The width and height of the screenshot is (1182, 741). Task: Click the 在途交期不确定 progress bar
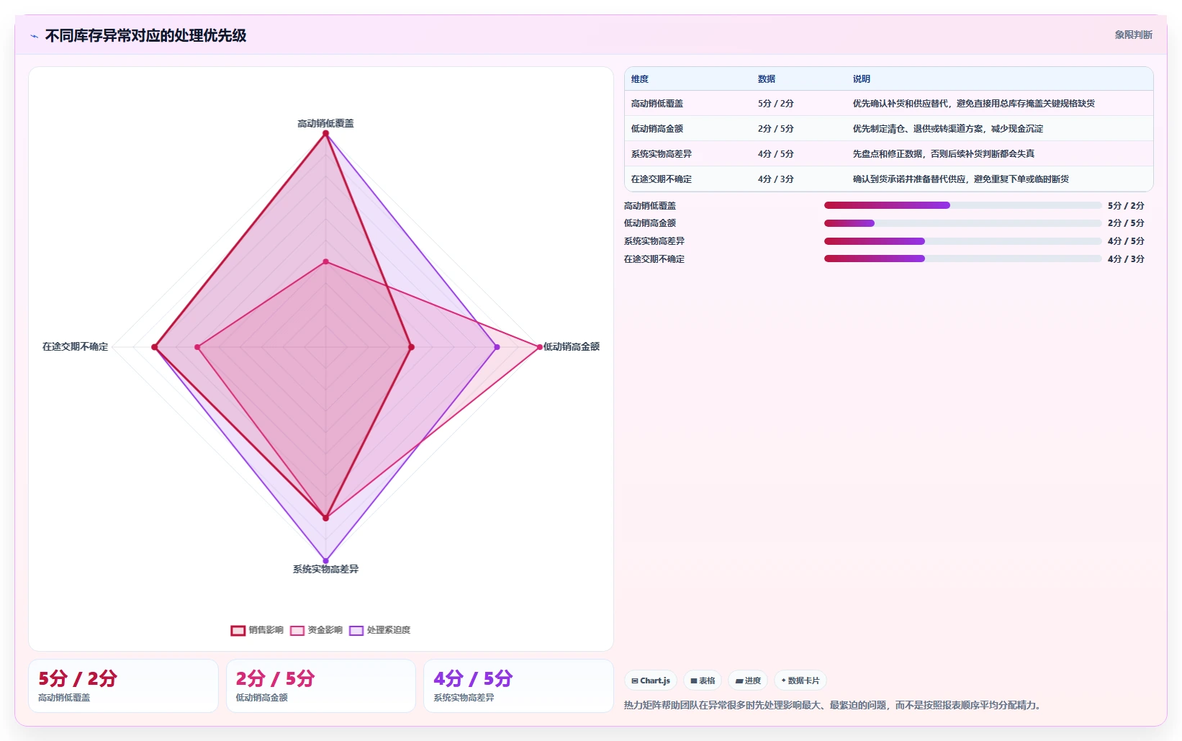click(x=962, y=259)
